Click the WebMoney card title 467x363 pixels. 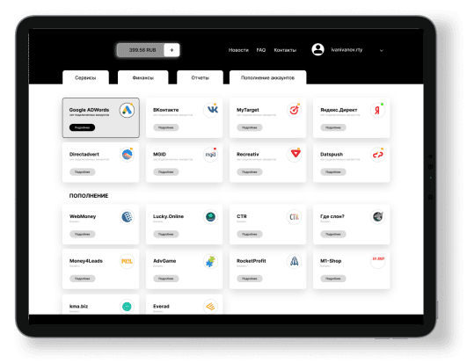(x=83, y=216)
